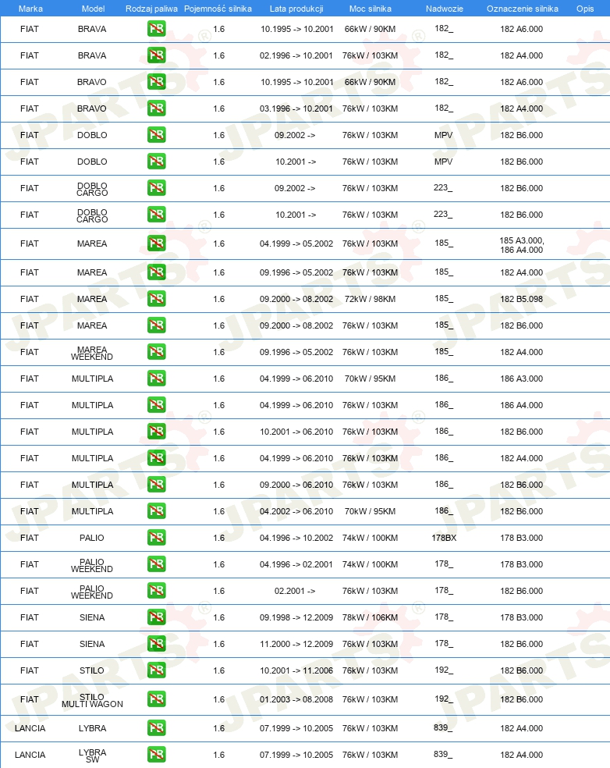Click fuel icon in BRAVA 66kW/90KM row

click(157, 29)
